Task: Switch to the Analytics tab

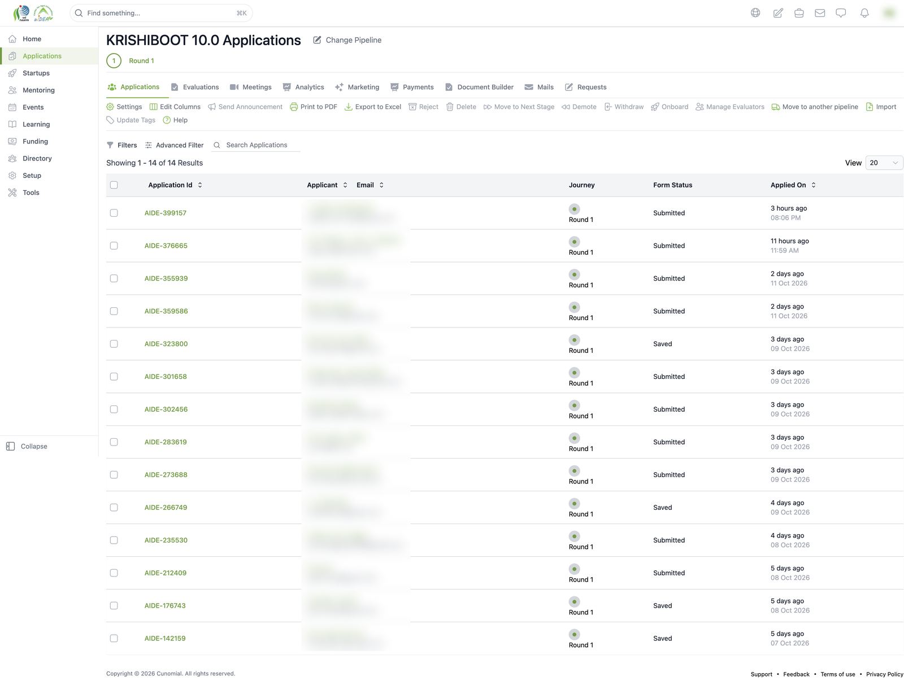Action: point(303,87)
